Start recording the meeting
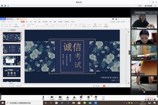 [x=88, y=97]
